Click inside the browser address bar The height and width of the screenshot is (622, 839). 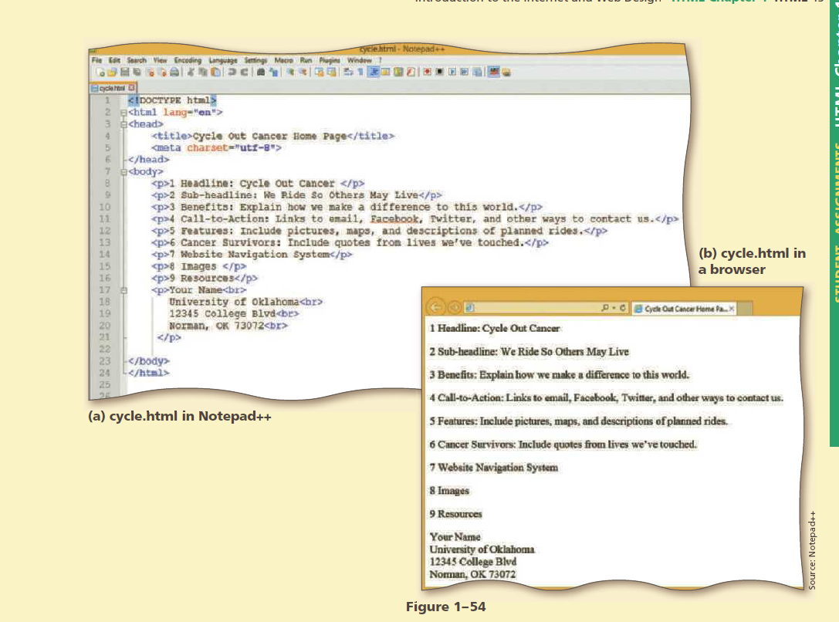coord(546,308)
